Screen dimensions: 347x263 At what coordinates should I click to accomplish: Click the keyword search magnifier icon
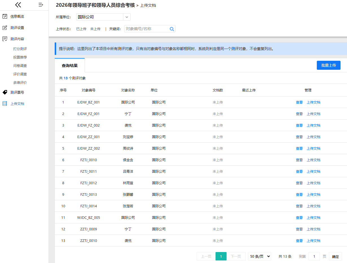tap(172, 29)
